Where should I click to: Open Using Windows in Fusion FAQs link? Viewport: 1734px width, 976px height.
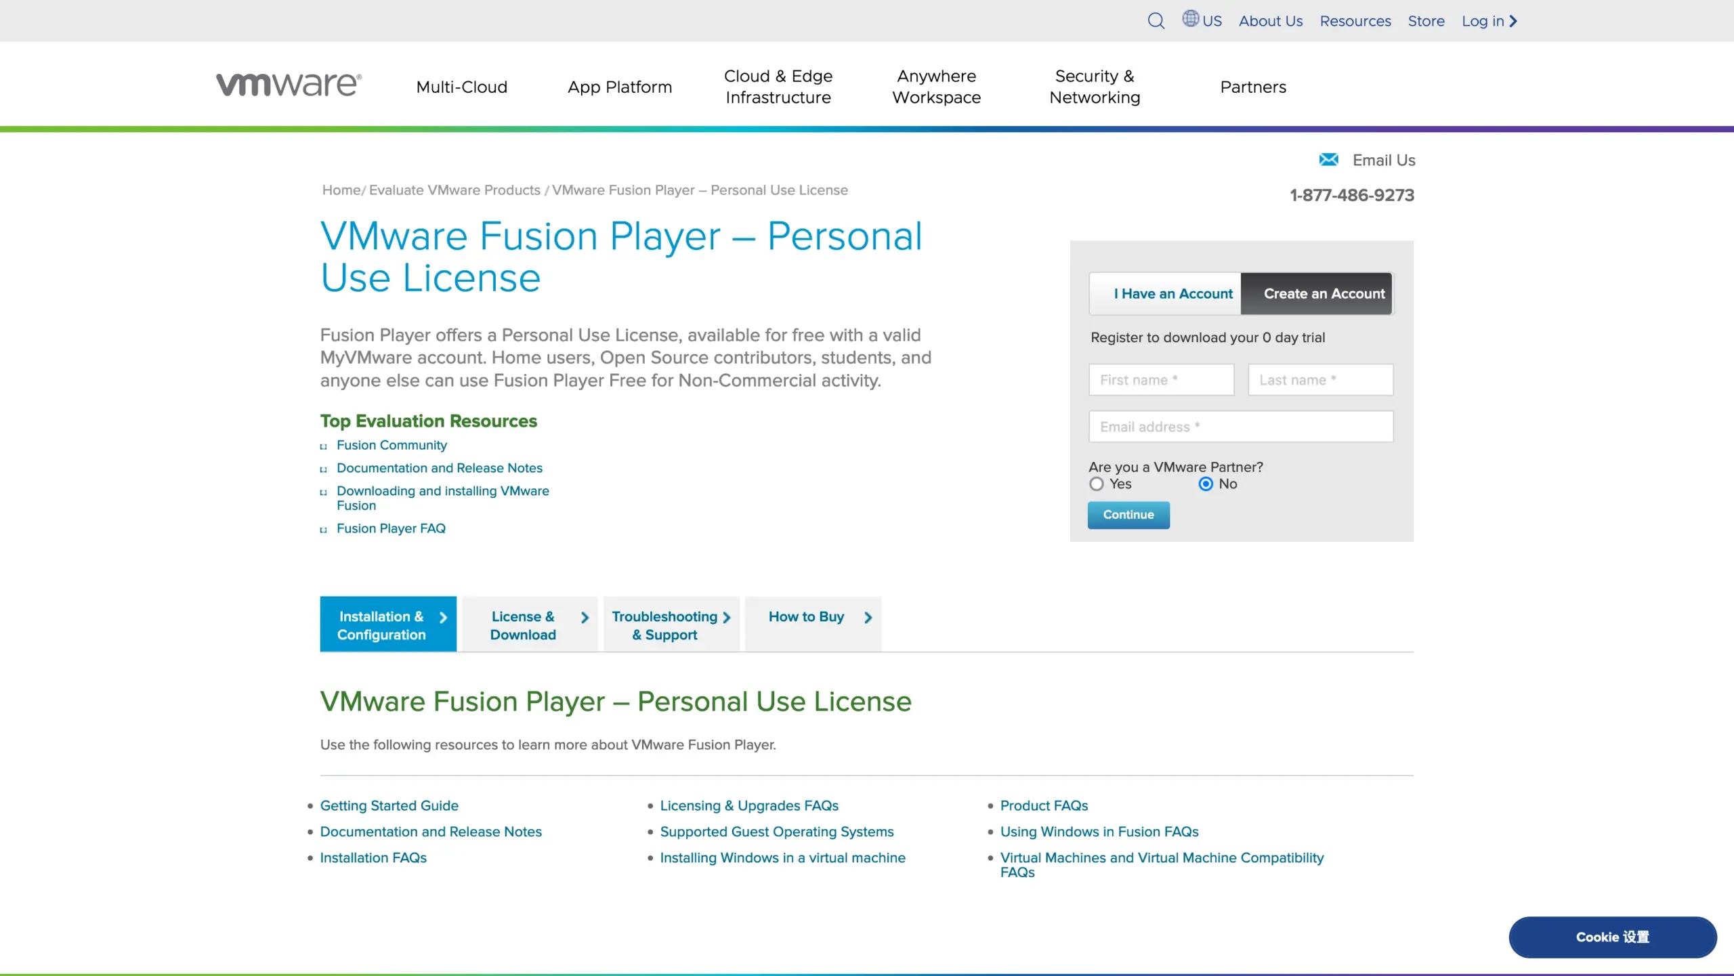[1099, 832]
